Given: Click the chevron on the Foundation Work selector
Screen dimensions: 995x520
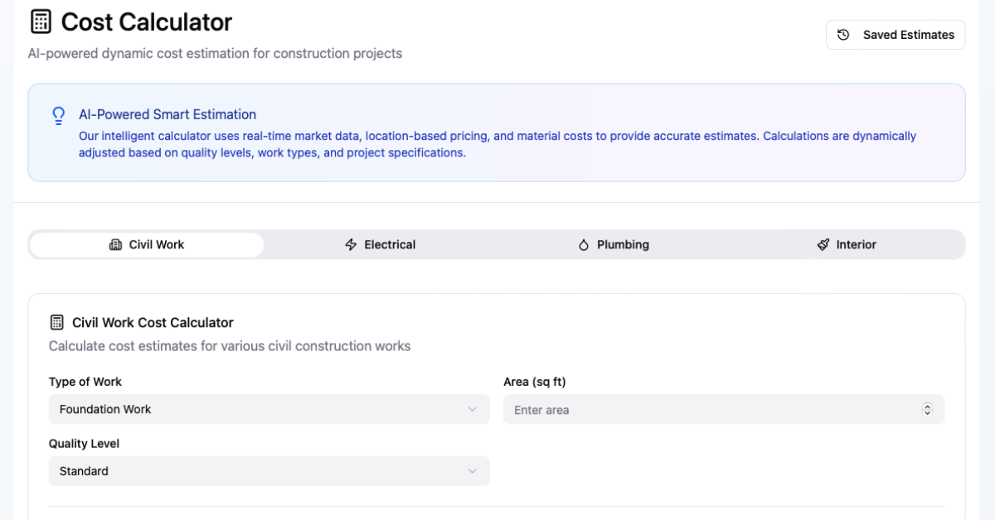Looking at the screenshot, I should tap(473, 409).
